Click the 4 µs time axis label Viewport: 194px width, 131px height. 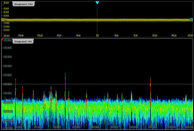[x=116, y=35]
